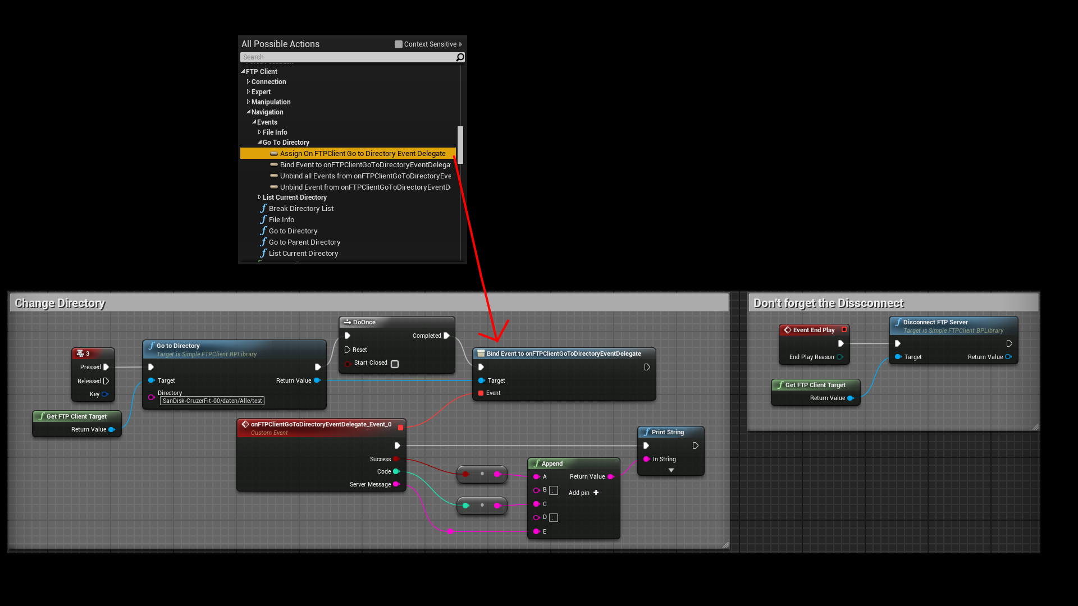1078x606 pixels.
Task: Click the DoOnce node macro icon
Action: pyautogui.click(x=348, y=322)
